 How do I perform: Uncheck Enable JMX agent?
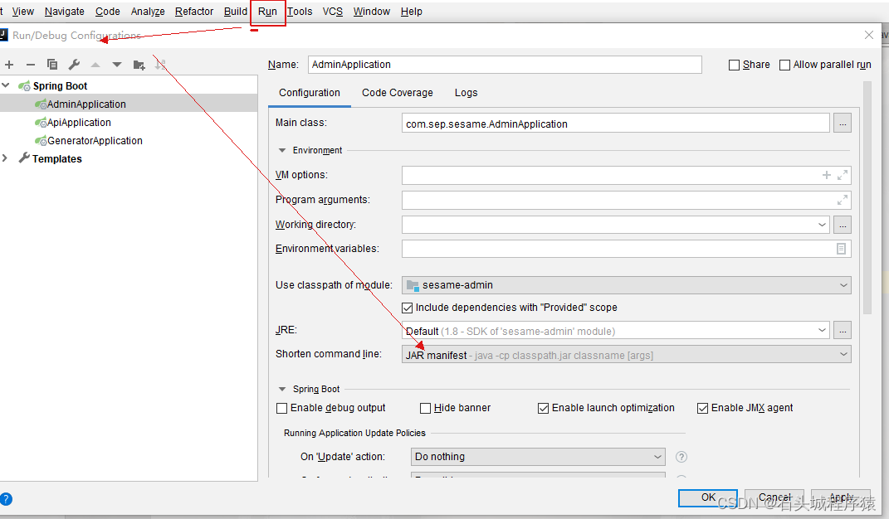click(x=703, y=407)
